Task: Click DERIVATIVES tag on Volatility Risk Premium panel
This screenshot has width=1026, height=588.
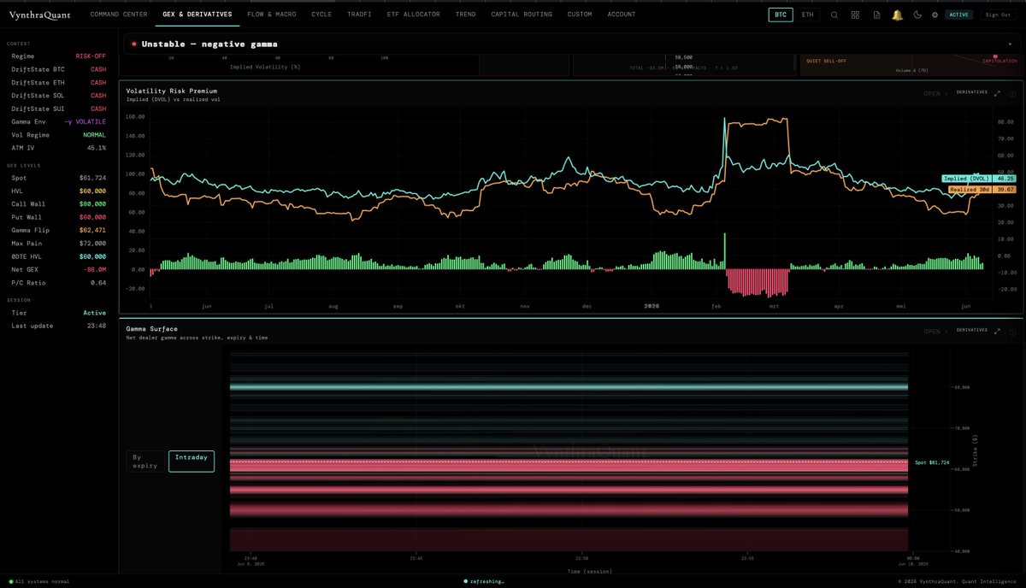Action: 971,92
